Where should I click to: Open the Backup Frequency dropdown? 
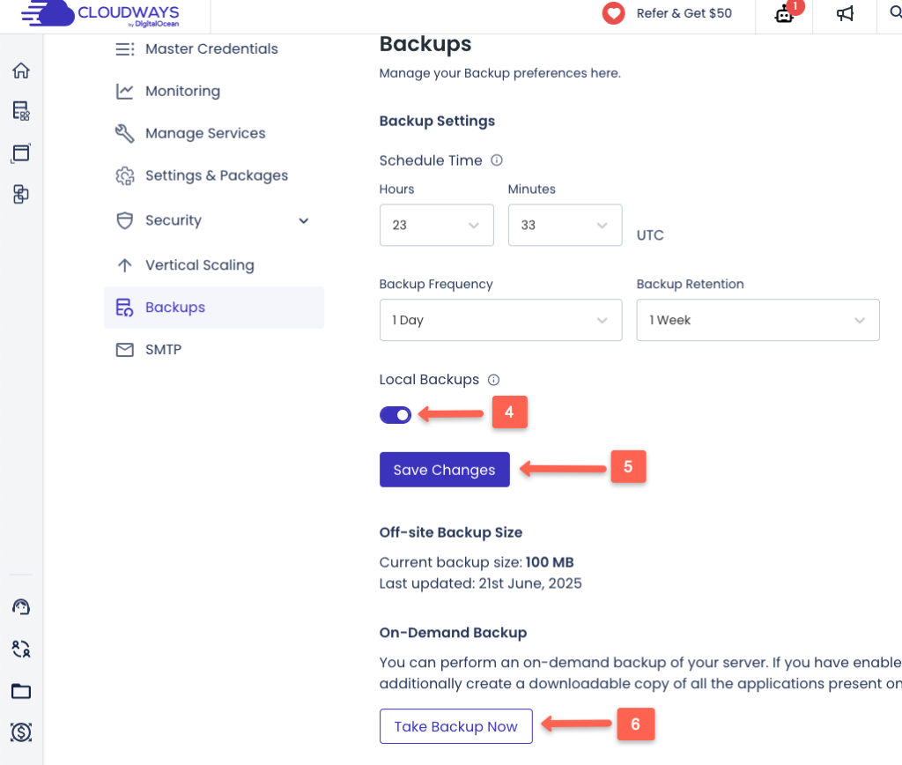pos(500,320)
